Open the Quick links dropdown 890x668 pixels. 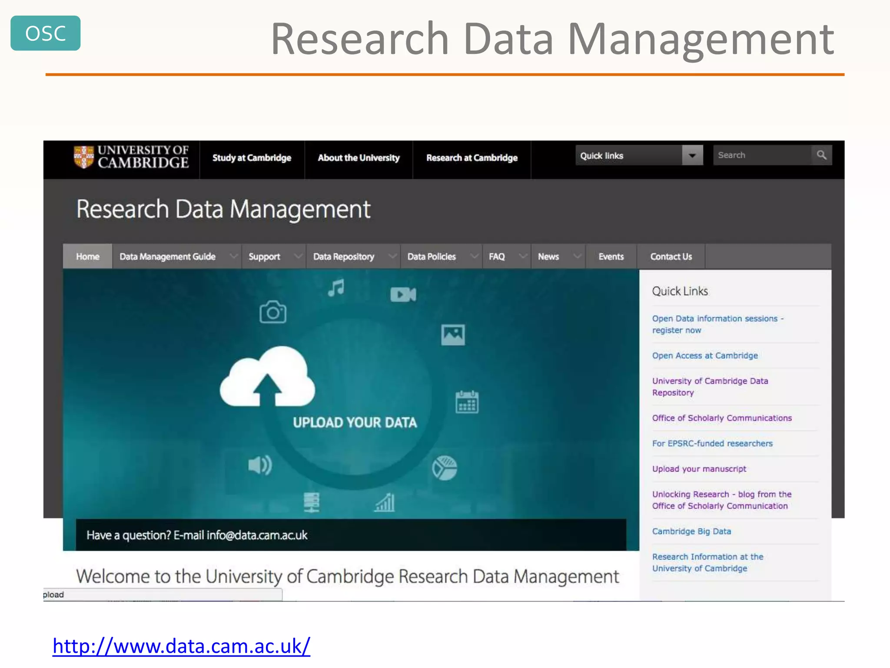tap(639, 155)
